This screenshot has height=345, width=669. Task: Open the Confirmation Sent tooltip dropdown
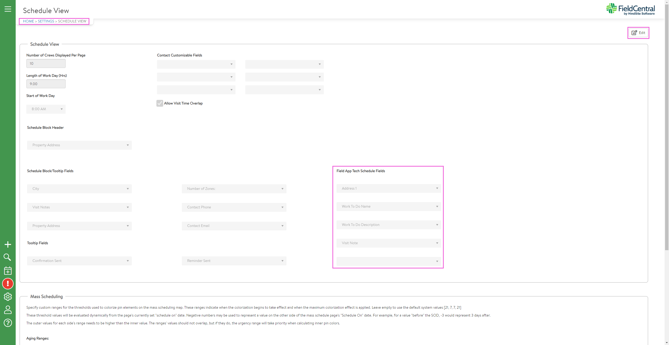[x=79, y=261]
